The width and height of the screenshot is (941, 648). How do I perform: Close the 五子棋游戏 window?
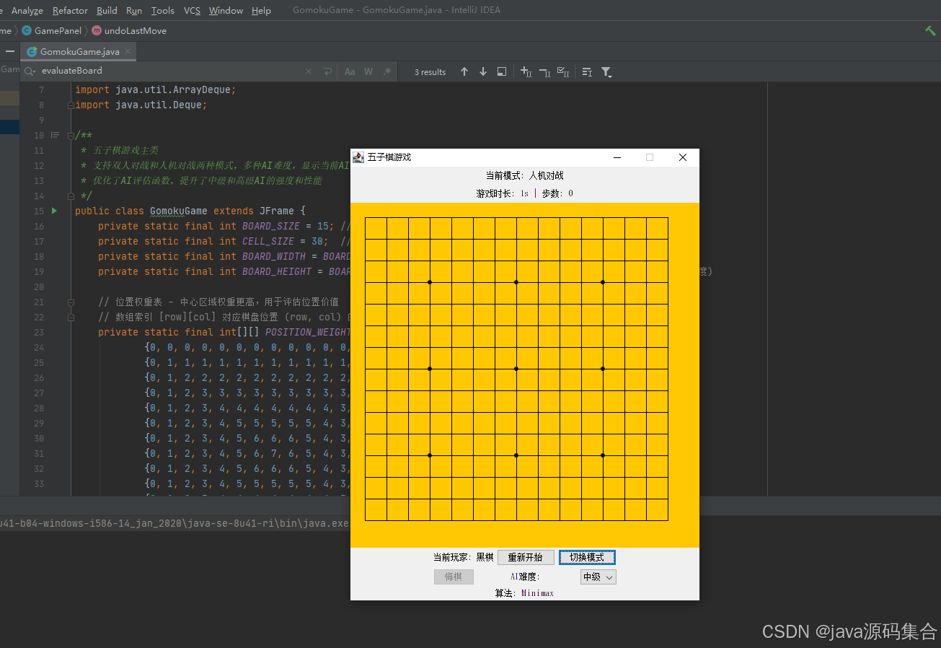[683, 157]
